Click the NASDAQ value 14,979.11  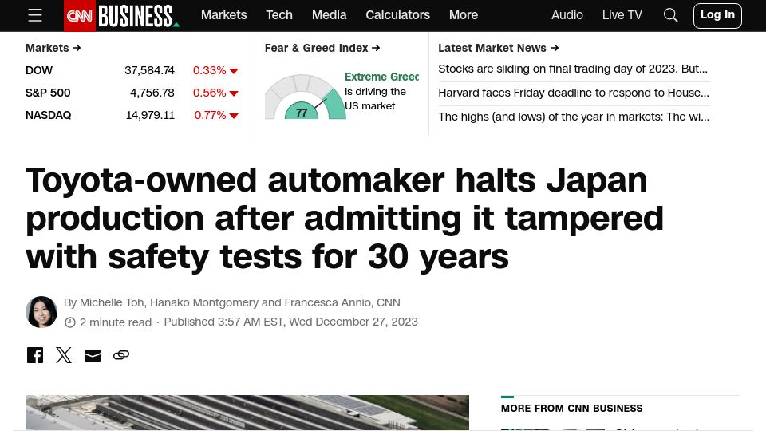click(x=150, y=115)
